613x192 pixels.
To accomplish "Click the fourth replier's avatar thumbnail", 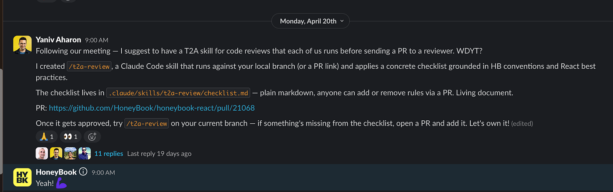I will pos(85,153).
